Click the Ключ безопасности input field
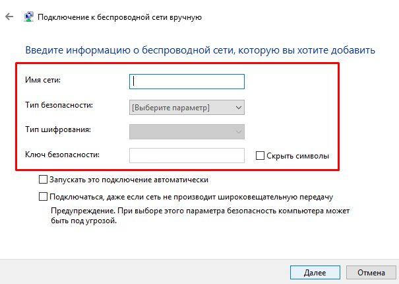399x284 pixels. pos(187,155)
